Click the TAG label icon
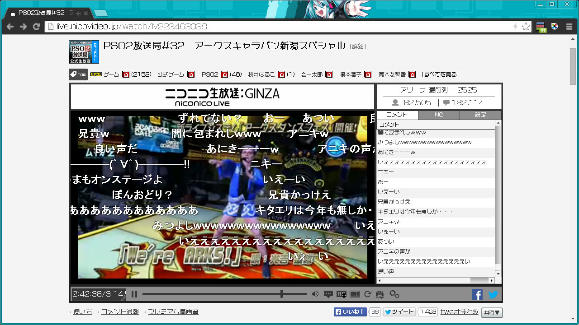 point(78,74)
